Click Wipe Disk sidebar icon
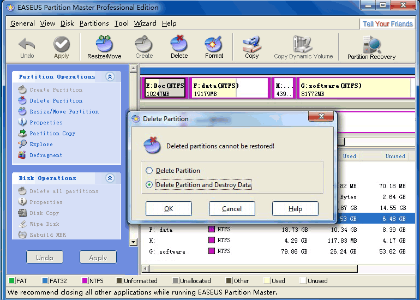420x300 pixels. 22,224
